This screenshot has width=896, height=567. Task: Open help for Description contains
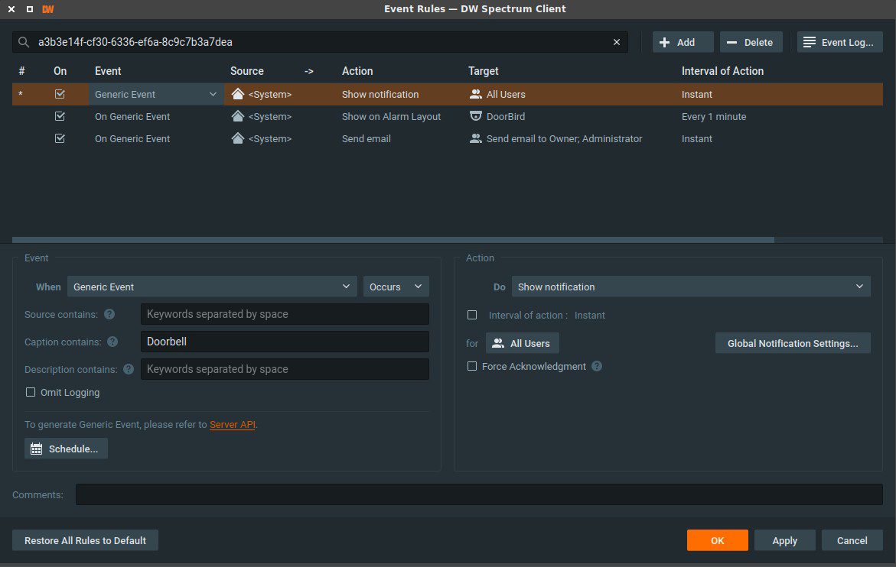point(129,369)
